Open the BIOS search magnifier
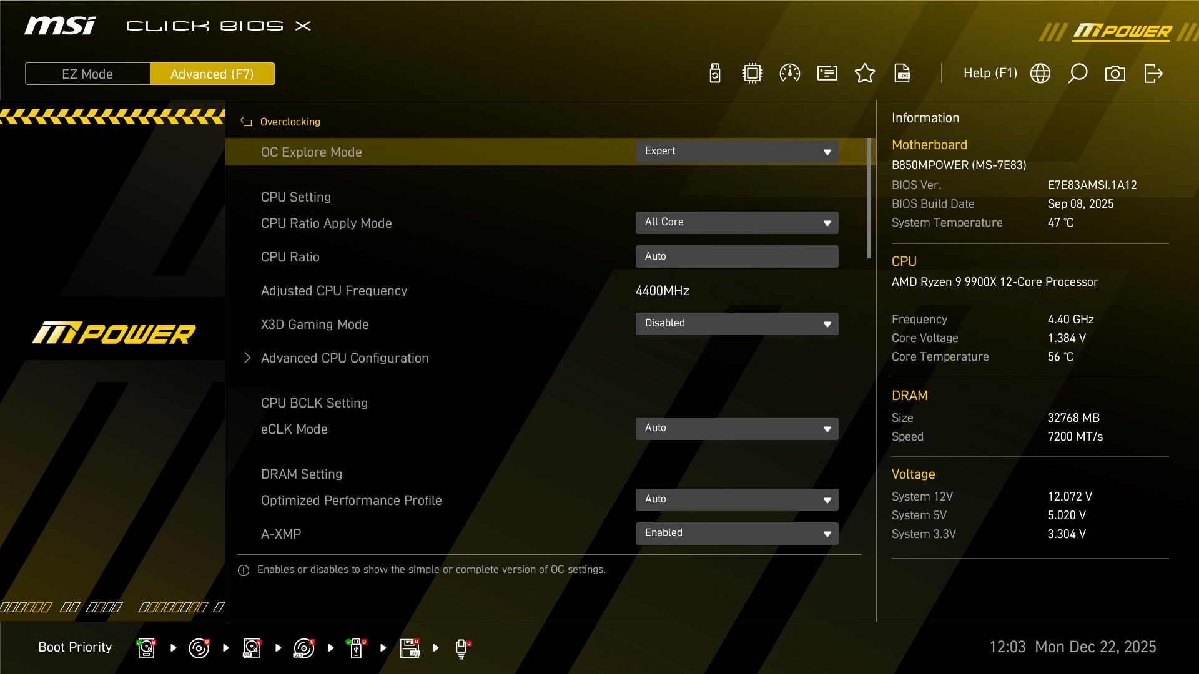The width and height of the screenshot is (1199, 674). click(1078, 73)
